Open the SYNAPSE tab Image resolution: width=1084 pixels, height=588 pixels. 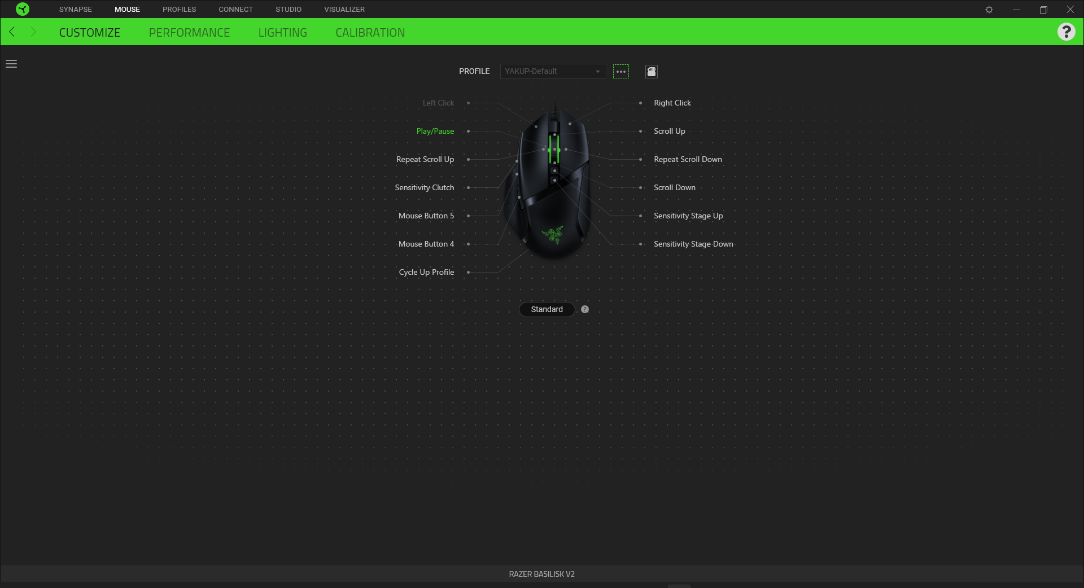[76, 10]
